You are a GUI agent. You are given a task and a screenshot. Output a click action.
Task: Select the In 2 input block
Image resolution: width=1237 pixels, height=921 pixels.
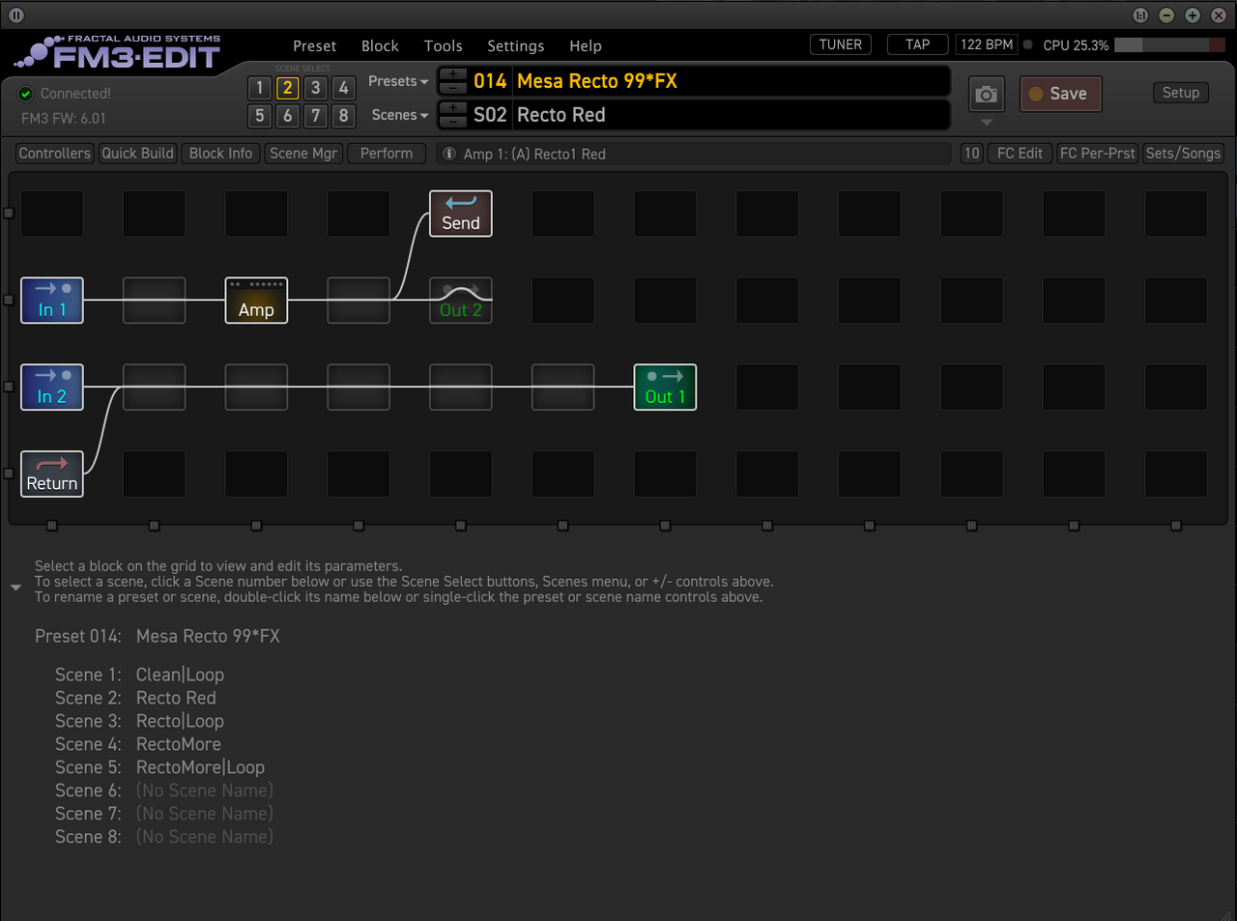[x=52, y=388]
